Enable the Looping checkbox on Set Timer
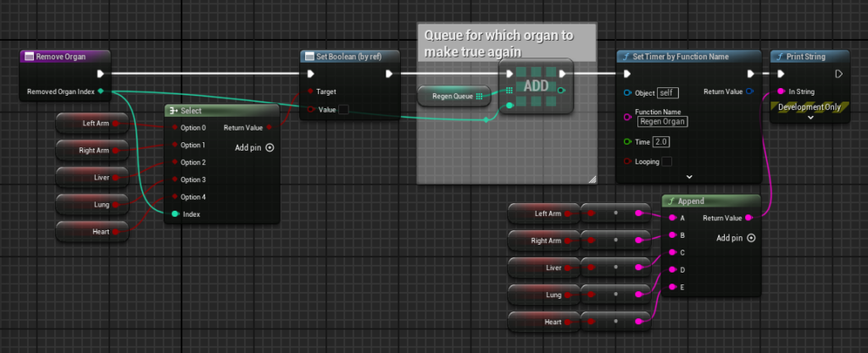The width and height of the screenshot is (868, 353). (666, 161)
